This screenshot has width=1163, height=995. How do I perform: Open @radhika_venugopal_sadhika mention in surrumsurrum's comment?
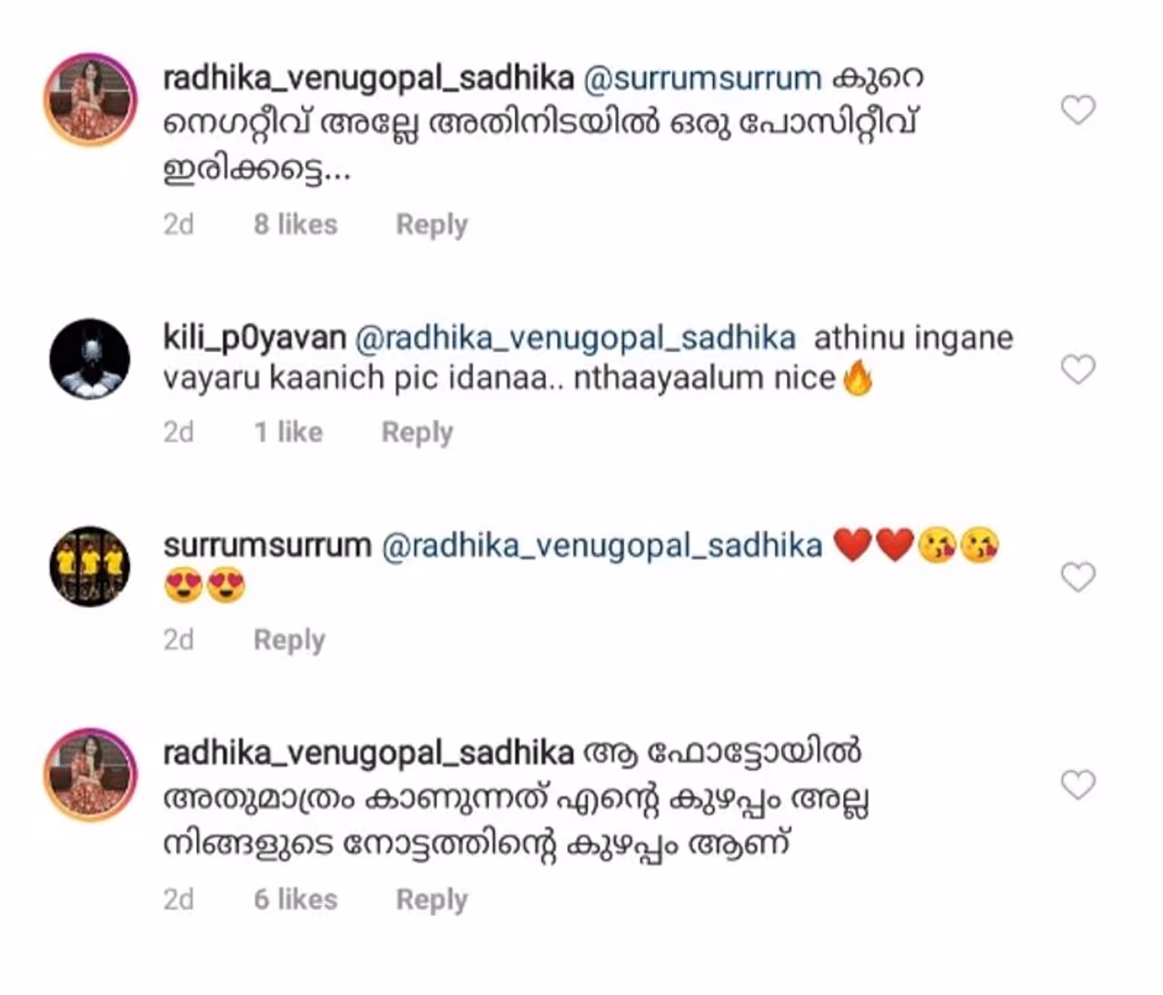[x=601, y=547]
